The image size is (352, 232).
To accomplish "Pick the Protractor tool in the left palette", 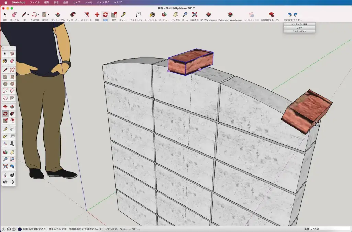I will click(x=5, y=136).
